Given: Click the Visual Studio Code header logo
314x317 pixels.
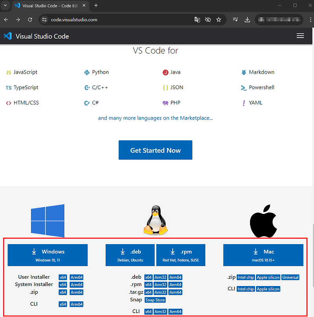Looking at the screenshot, I should [x=8, y=36].
